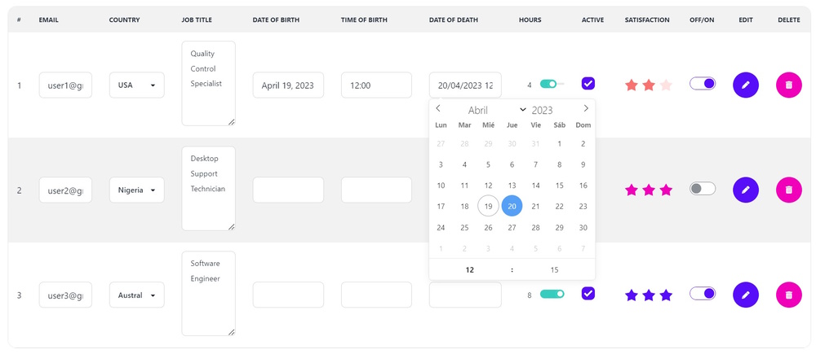The image size is (816, 354).
Task: Pick April 25 in the calendar
Action: (x=465, y=227)
